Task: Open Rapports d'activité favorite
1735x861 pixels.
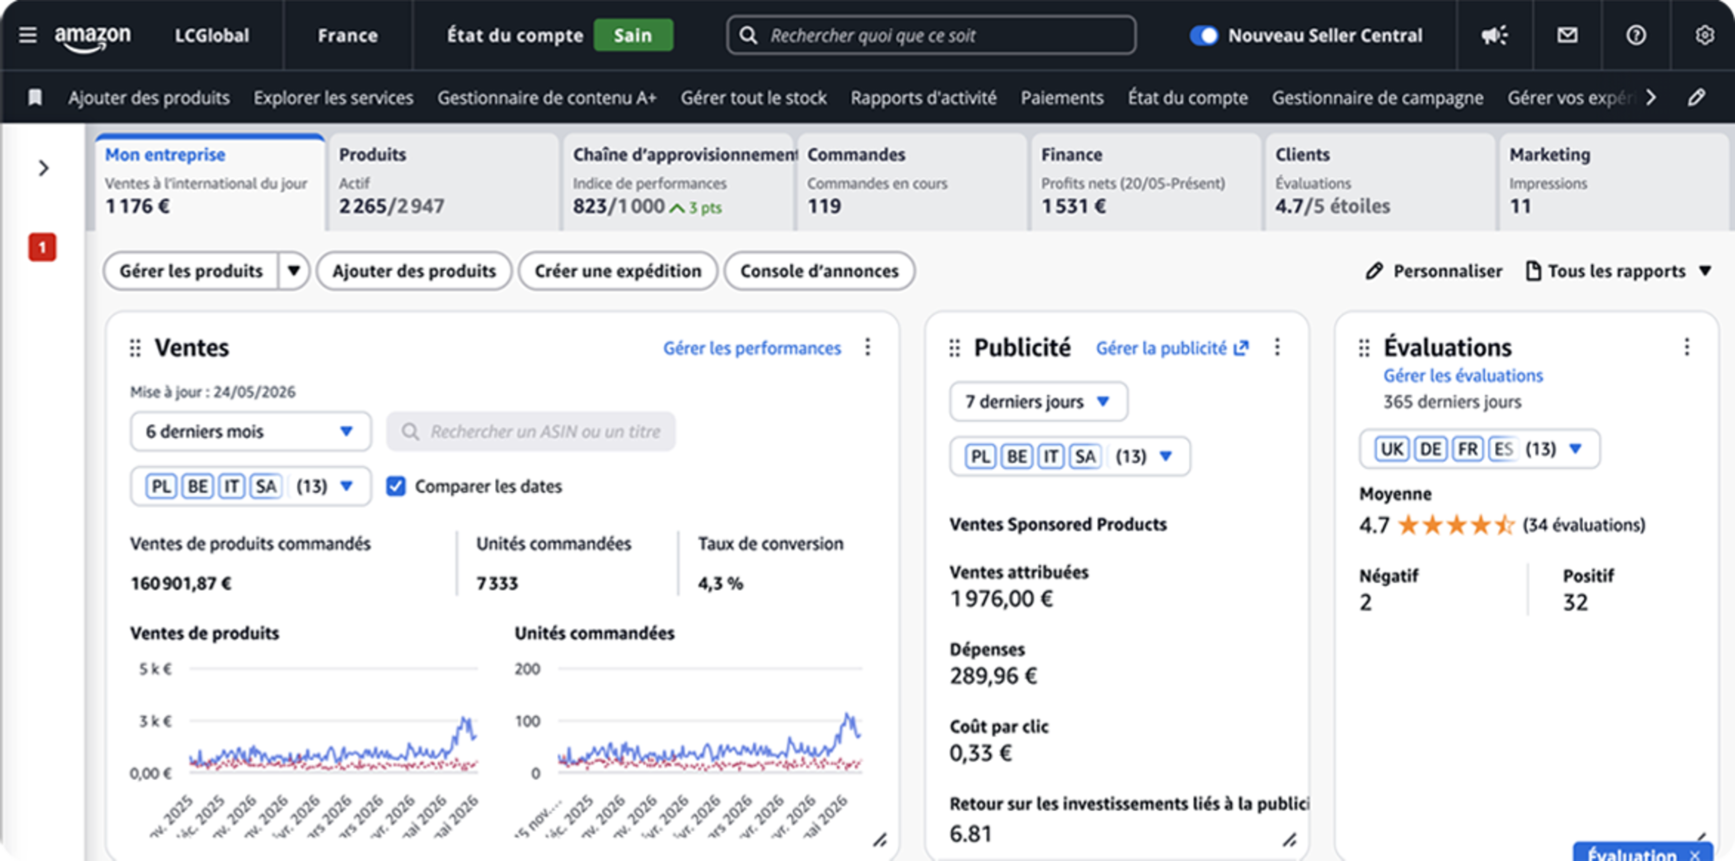Action: pyautogui.click(x=924, y=98)
